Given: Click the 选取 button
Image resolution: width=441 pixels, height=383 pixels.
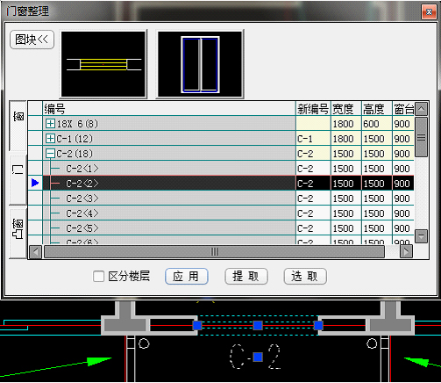Looking at the screenshot, I should tap(305, 276).
